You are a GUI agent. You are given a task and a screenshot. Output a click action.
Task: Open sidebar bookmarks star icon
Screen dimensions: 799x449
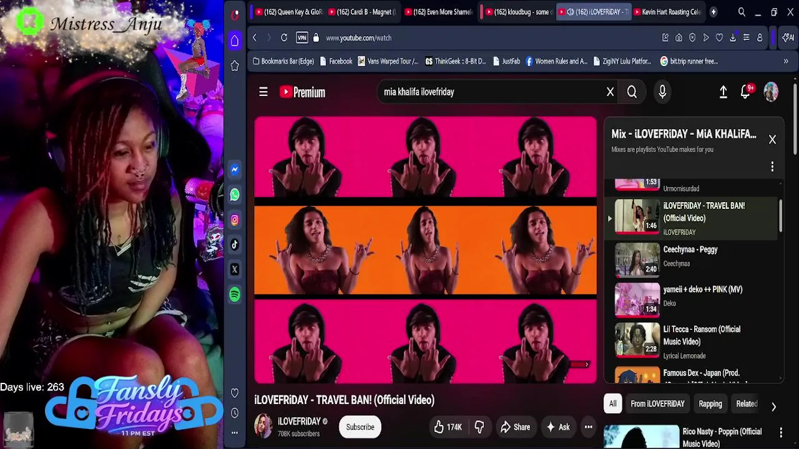click(x=235, y=65)
